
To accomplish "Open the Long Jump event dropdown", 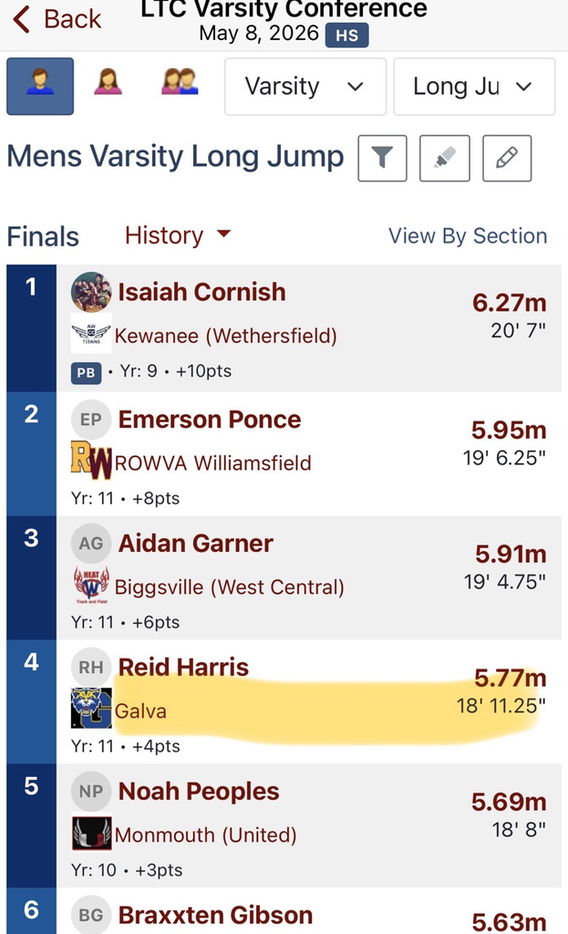I will 474,87.
